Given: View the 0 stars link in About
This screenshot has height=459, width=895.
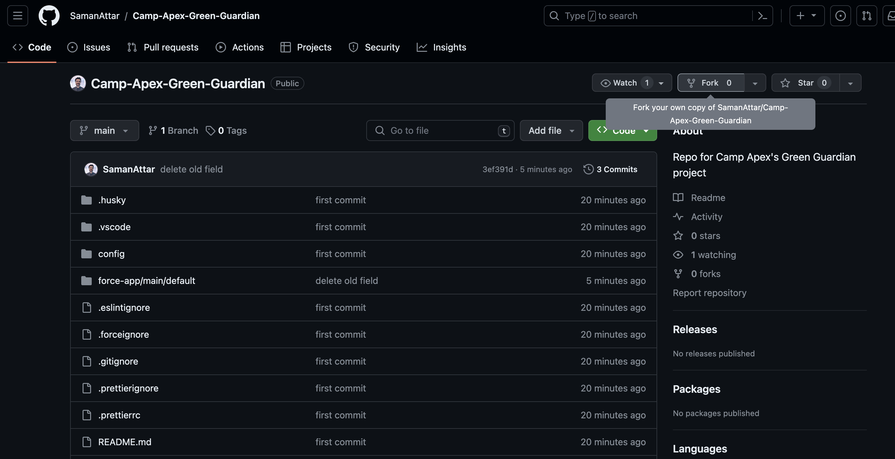Looking at the screenshot, I should [696, 236].
